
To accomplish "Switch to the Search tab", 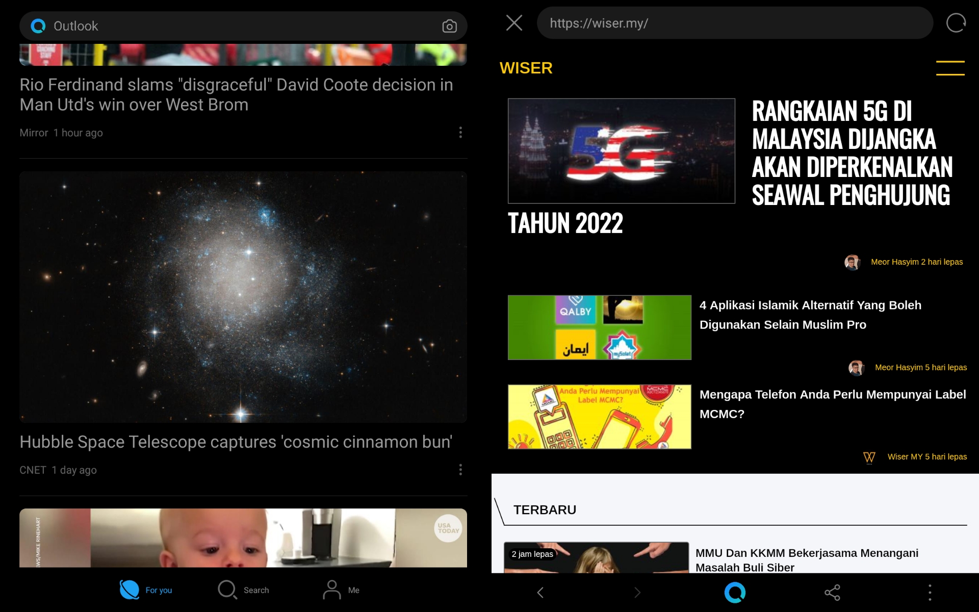I will click(243, 590).
